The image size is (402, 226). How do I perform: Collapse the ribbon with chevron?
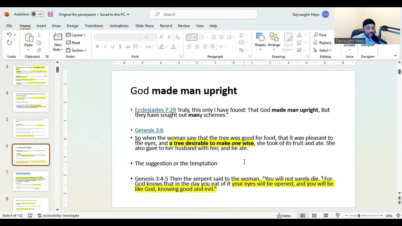(395, 56)
